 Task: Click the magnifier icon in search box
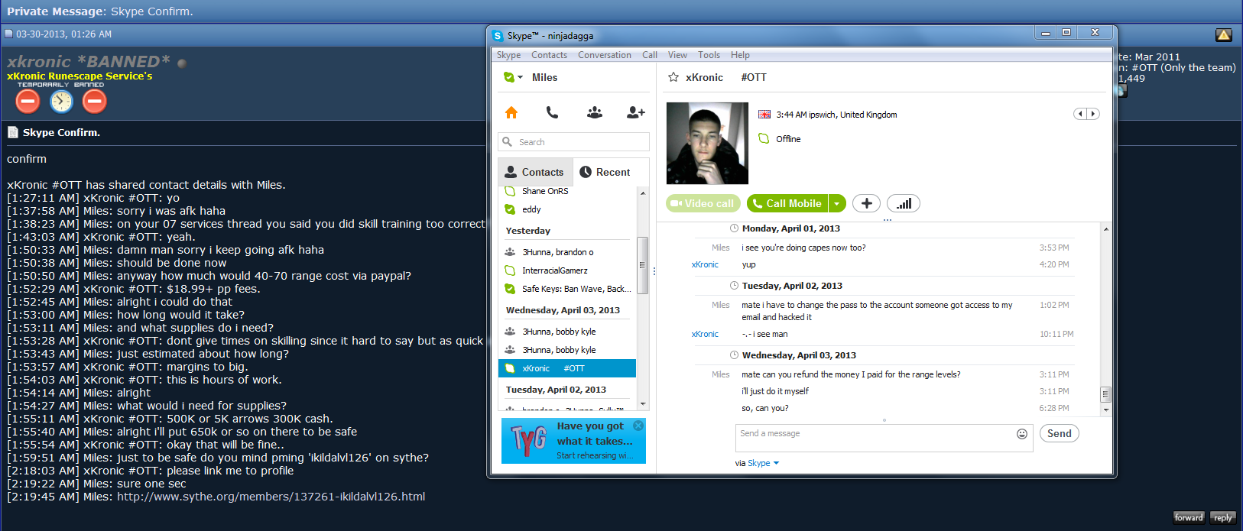[x=507, y=141]
